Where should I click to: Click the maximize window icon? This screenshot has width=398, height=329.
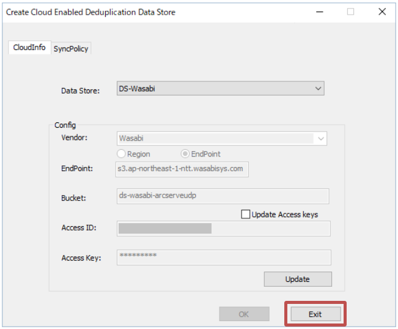pyautogui.click(x=350, y=12)
